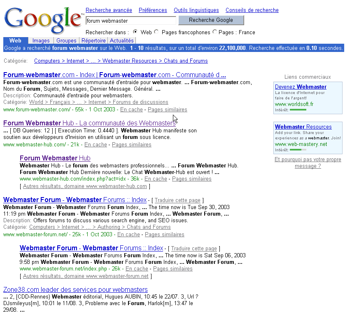This screenshot has height=315, width=345.
Task: Click the Intérêt bar in the web-mastery.net ad
Action: pyautogui.click(x=298, y=150)
